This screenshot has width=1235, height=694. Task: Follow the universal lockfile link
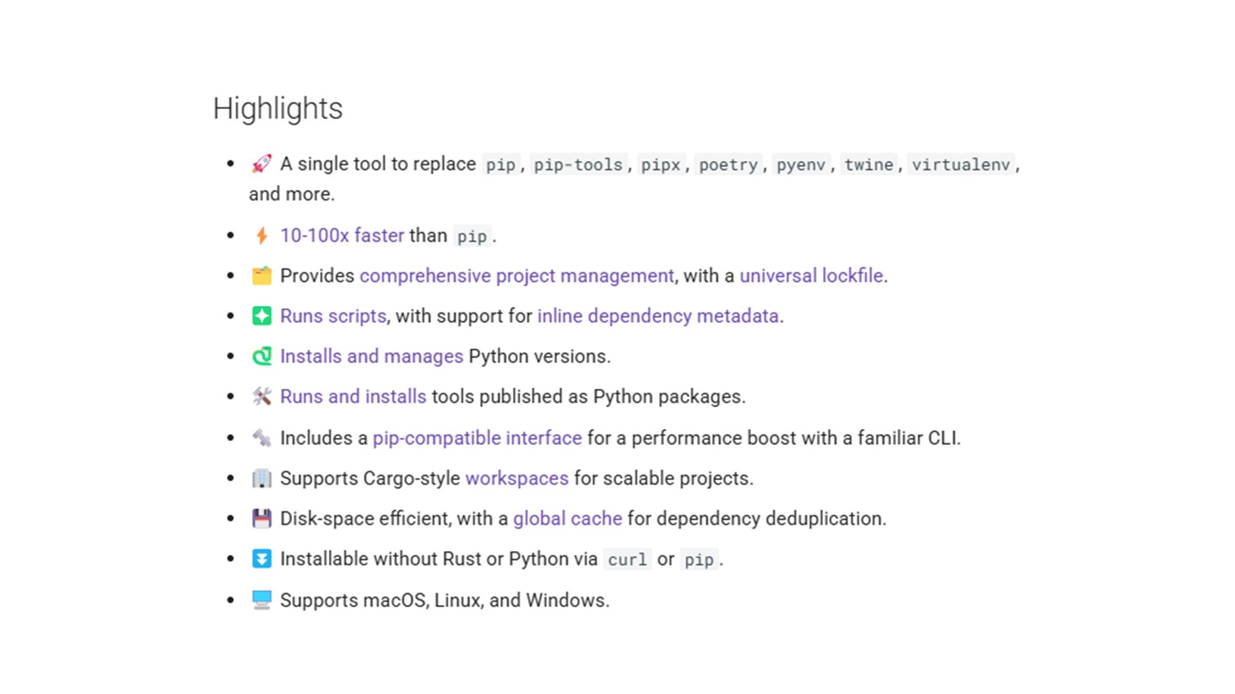point(811,276)
